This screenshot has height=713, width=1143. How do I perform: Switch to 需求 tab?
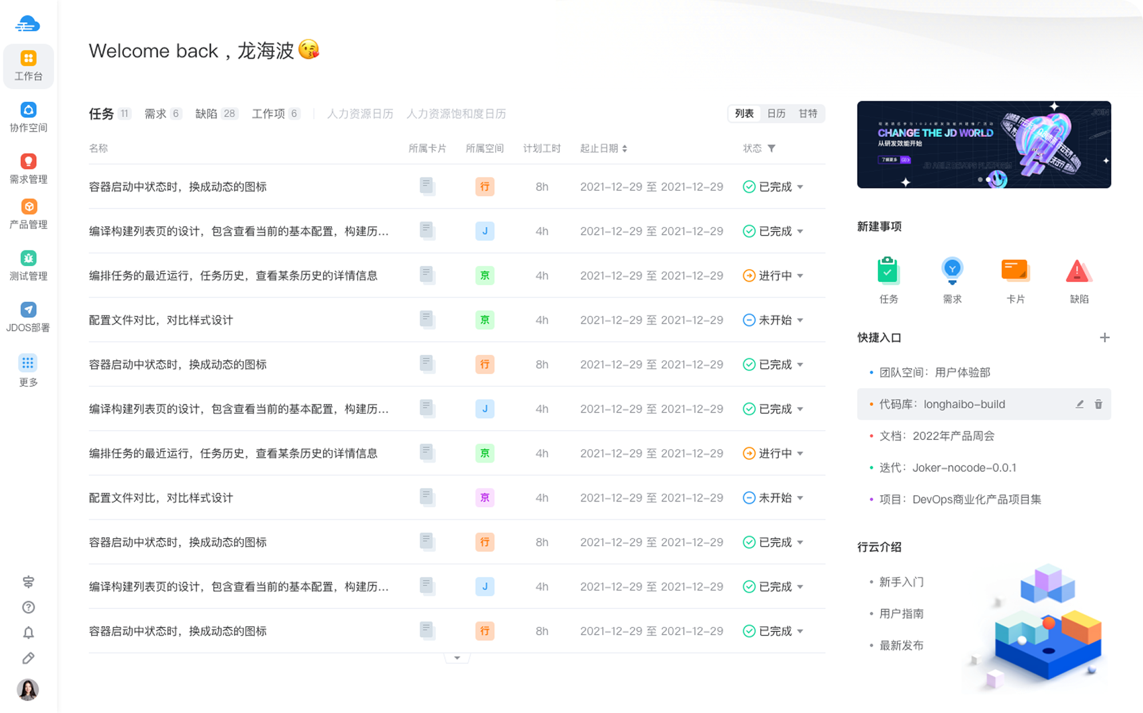(x=155, y=114)
